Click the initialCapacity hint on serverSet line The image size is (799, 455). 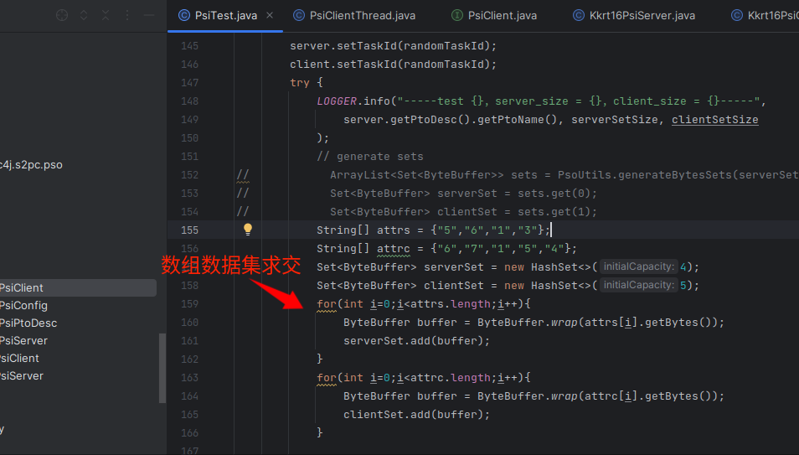[638, 266]
